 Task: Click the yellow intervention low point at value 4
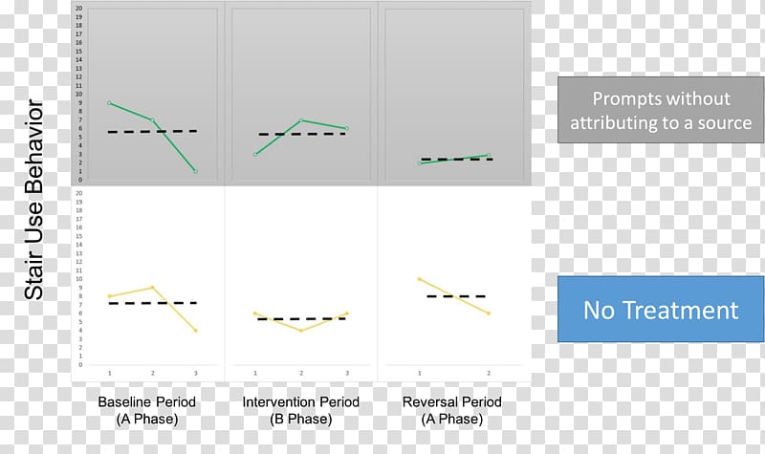click(x=301, y=331)
